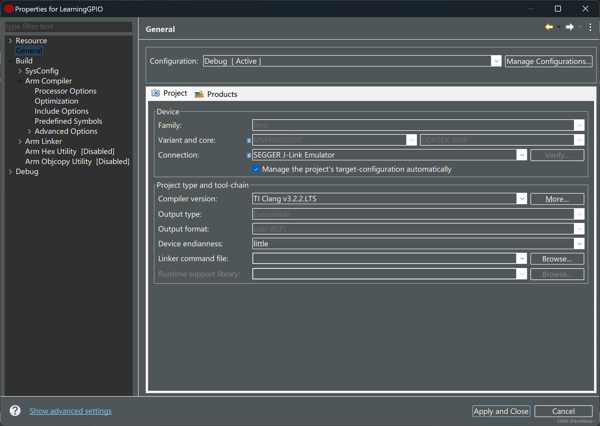The width and height of the screenshot is (600, 426).
Task: Expand the Arm Linker tree node
Action: point(20,141)
